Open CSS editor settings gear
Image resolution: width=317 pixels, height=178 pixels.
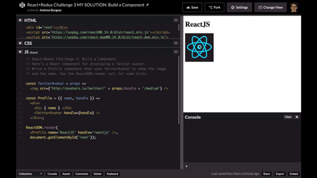[20, 43]
